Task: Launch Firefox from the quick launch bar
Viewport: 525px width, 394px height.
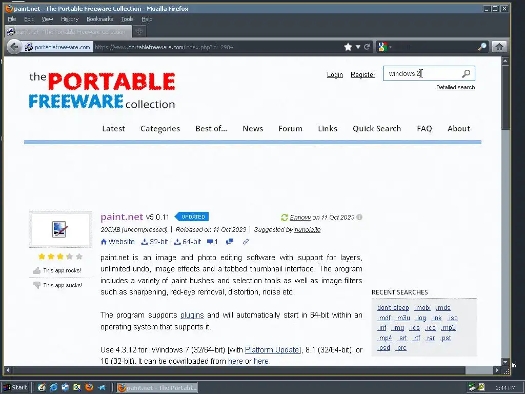Action: tap(89, 388)
